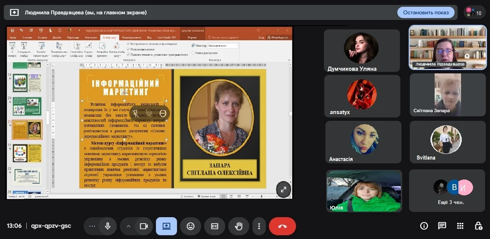
Task: Open the chat with everyone panel
Action: pyautogui.click(x=442, y=226)
